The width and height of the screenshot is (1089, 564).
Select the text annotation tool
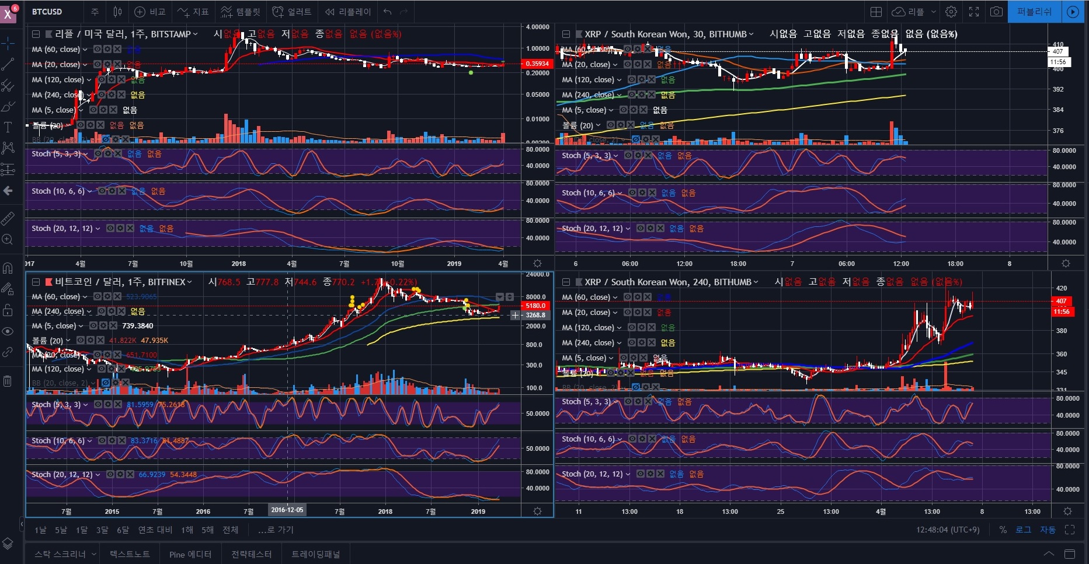click(8, 127)
